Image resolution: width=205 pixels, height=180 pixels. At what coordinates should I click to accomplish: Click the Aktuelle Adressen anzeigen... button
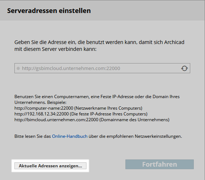tap(50, 166)
